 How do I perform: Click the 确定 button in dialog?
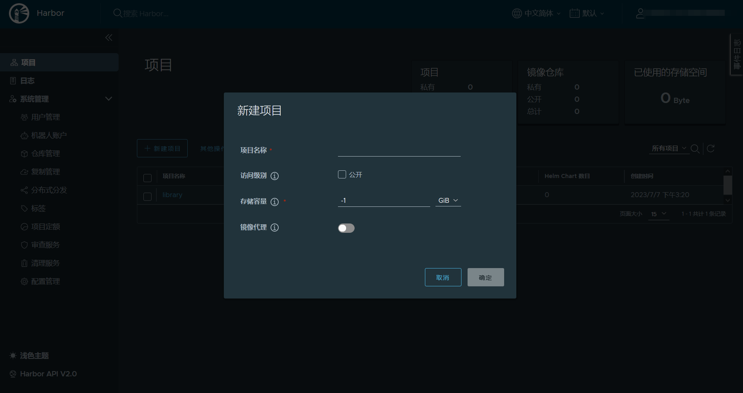(x=485, y=277)
